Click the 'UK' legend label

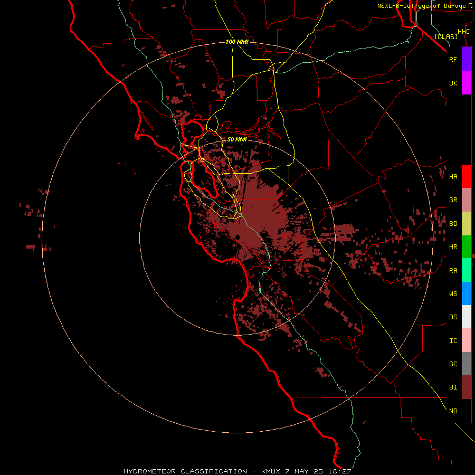(x=453, y=83)
